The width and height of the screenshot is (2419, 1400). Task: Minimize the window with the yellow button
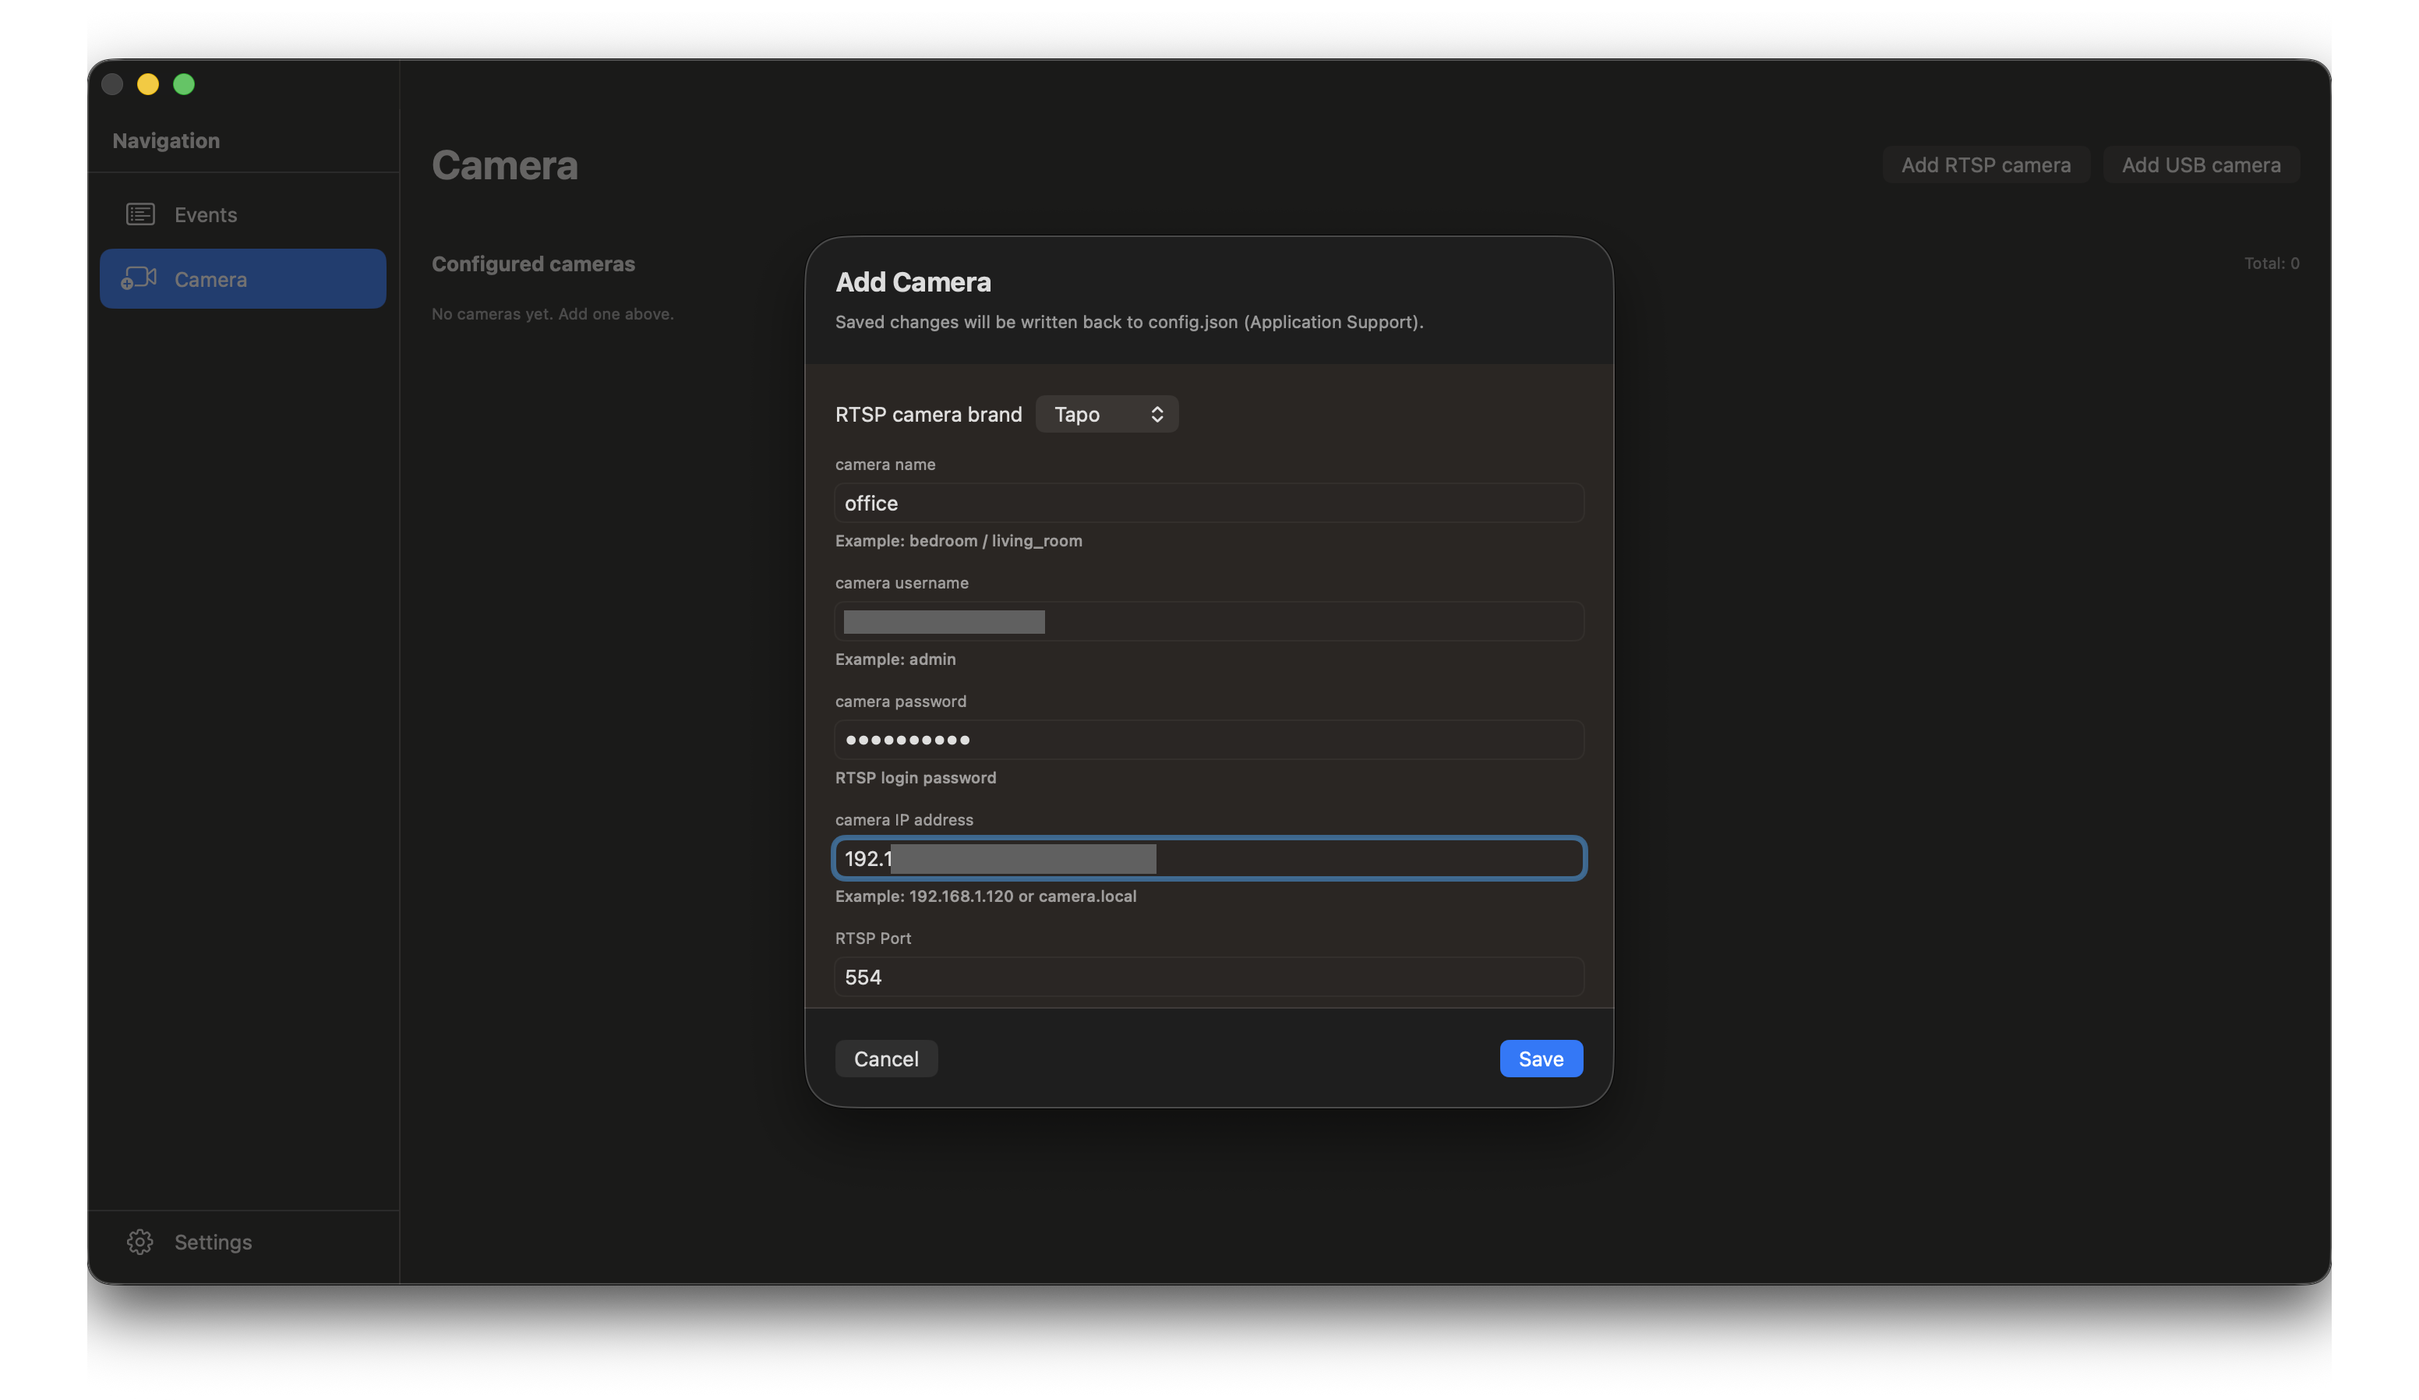(x=148, y=84)
